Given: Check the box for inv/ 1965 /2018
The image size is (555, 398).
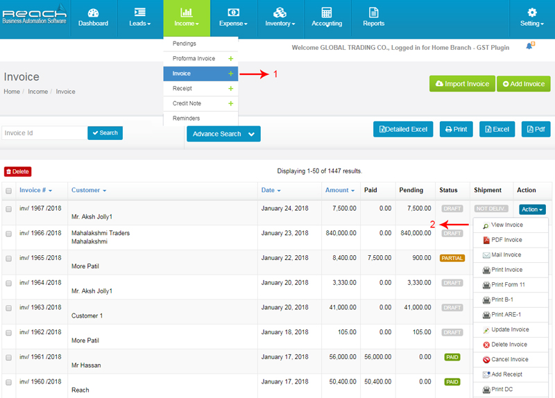Looking at the screenshot, I should 8,259.
